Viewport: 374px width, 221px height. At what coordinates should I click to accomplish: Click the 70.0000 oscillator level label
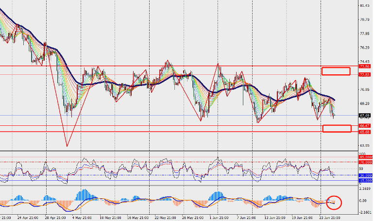[366, 162]
